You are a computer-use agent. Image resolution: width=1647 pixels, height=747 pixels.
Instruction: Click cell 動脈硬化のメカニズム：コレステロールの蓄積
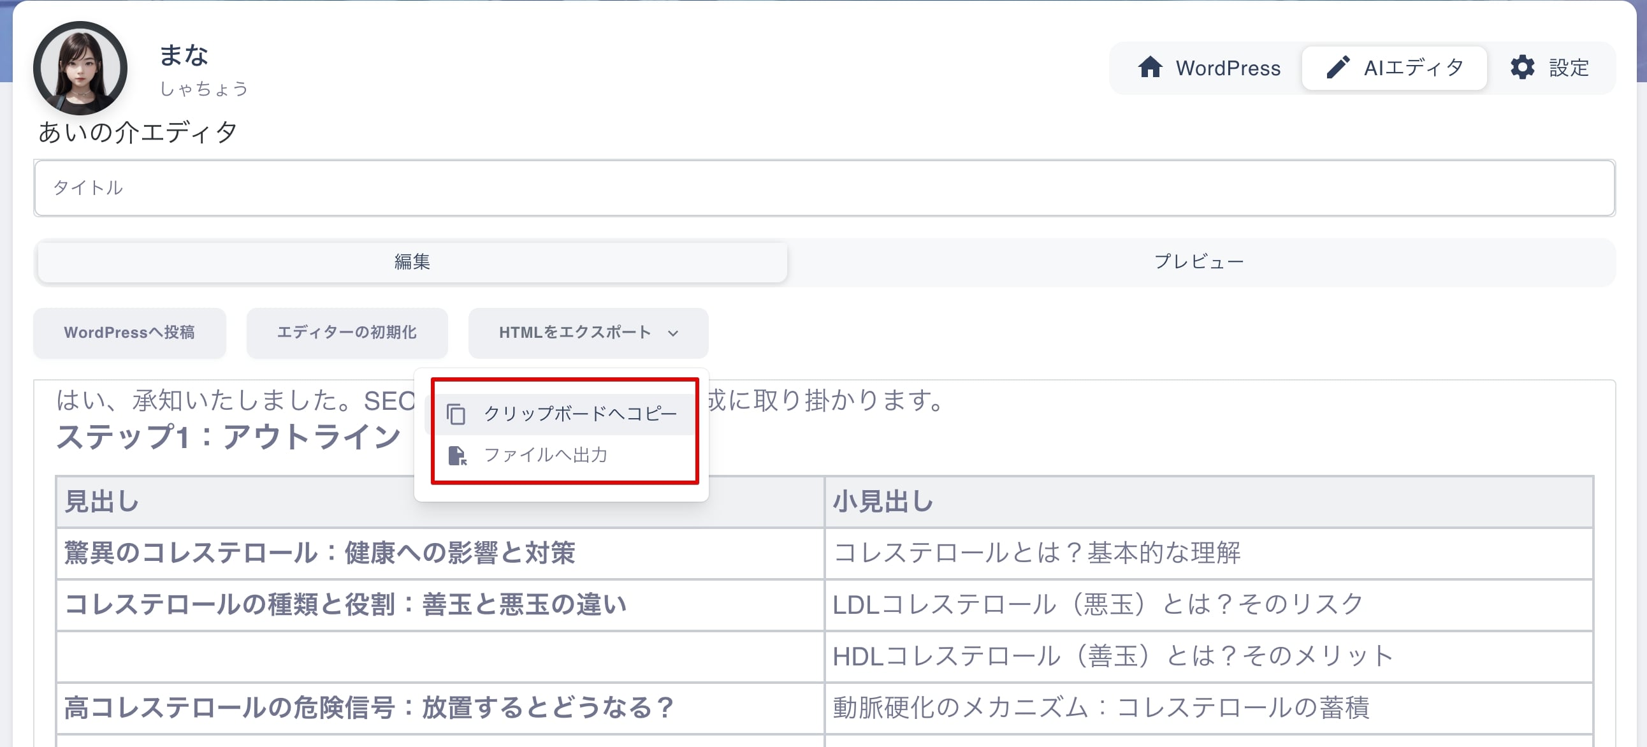pyautogui.click(x=1208, y=709)
